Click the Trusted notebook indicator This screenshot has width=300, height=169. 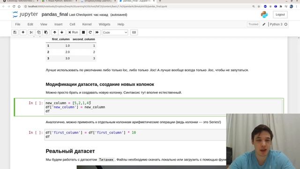pos(253,24)
